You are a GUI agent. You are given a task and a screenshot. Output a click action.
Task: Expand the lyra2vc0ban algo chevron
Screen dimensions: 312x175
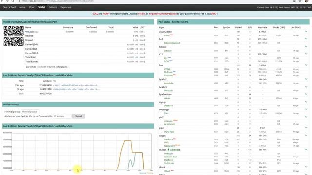coord(306,94)
